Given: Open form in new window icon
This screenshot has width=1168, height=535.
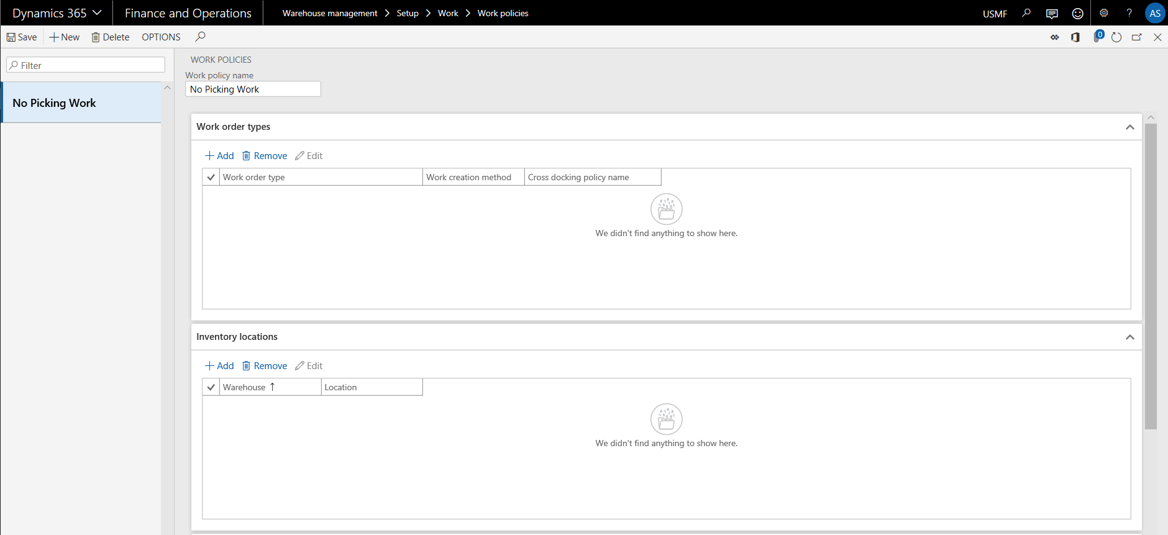Looking at the screenshot, I should click(x=1137, y=37).
